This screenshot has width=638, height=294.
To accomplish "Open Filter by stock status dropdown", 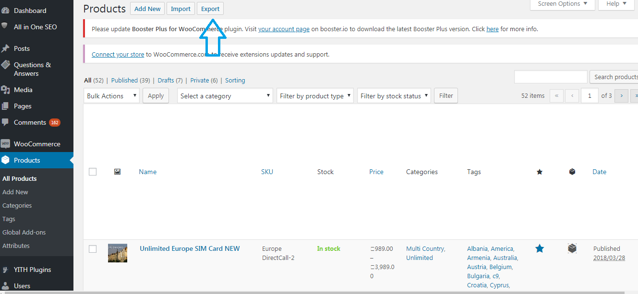I will coord(394,96).
